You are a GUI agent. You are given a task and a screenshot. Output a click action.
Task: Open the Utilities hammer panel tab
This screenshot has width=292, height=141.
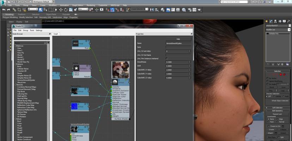point(288,21)
